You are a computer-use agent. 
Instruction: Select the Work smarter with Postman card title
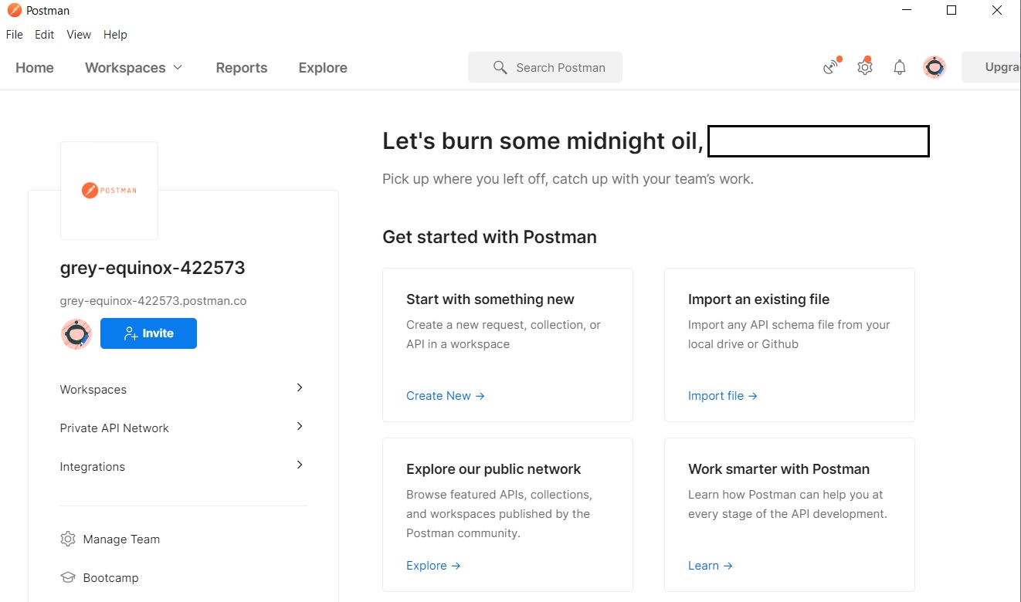coord(779,469)
